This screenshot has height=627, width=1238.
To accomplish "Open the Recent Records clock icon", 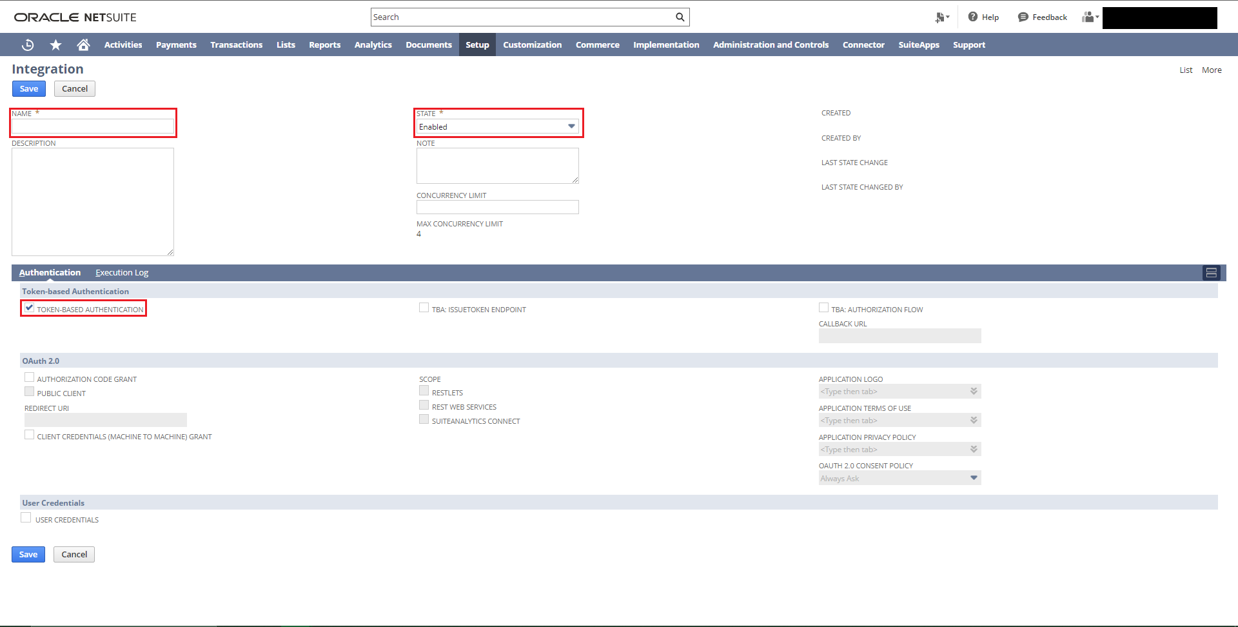I will 28,45.
